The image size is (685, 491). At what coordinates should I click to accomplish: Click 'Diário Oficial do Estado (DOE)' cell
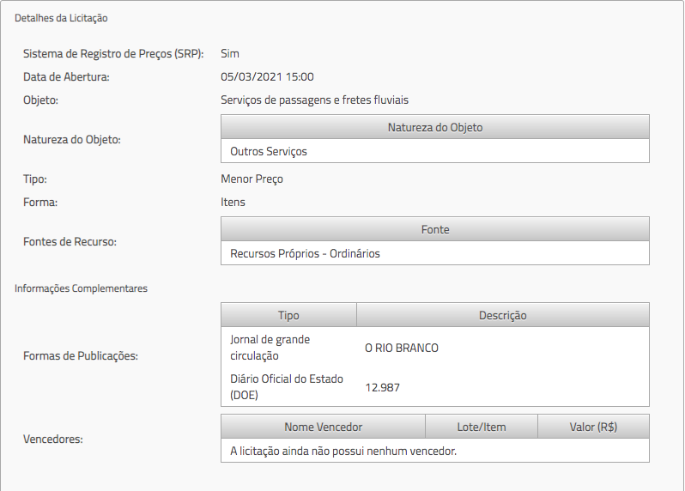click(273, 387)
